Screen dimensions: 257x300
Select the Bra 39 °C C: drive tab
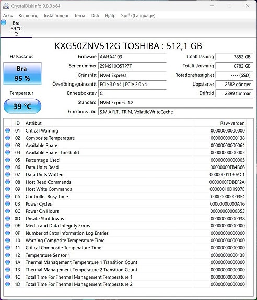pyautogui.click(x=17, y=28)
